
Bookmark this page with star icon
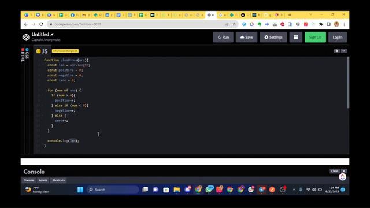(x=234, y=24)
